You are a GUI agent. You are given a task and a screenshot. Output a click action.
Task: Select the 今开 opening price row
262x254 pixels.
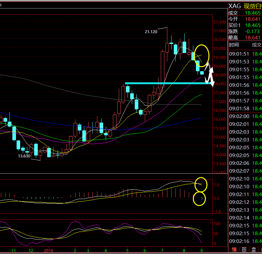pos(244,19)
